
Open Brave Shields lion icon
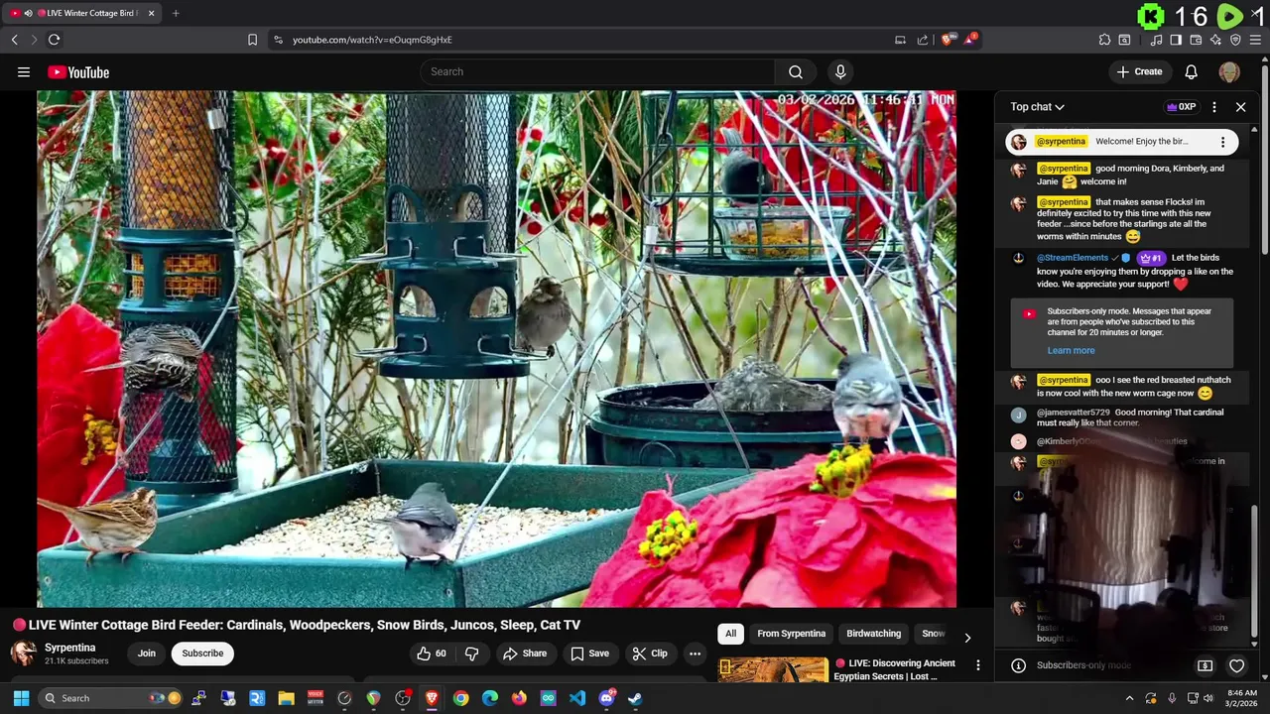[948, 40]
